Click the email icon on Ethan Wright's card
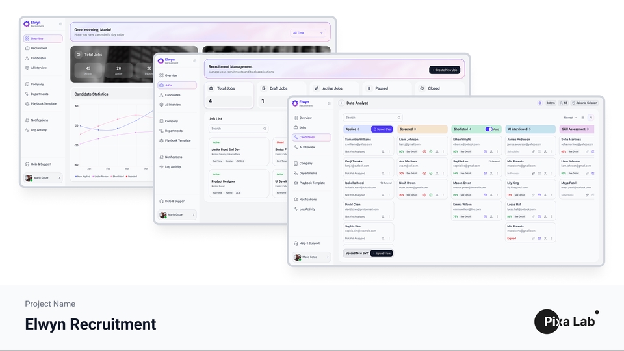 point(485,151)
